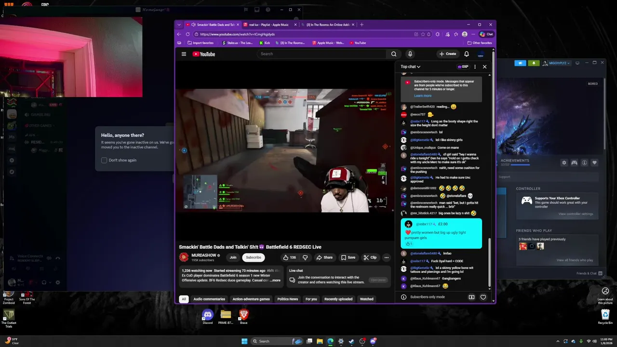
Task: Switch to real luv Apple Music tab
Action: pyautogui.click(x=268, y=25)
